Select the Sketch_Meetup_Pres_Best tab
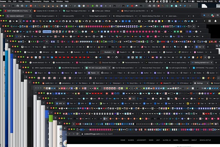220x147 pixels. pyautogui.click(x=151, y=16)
